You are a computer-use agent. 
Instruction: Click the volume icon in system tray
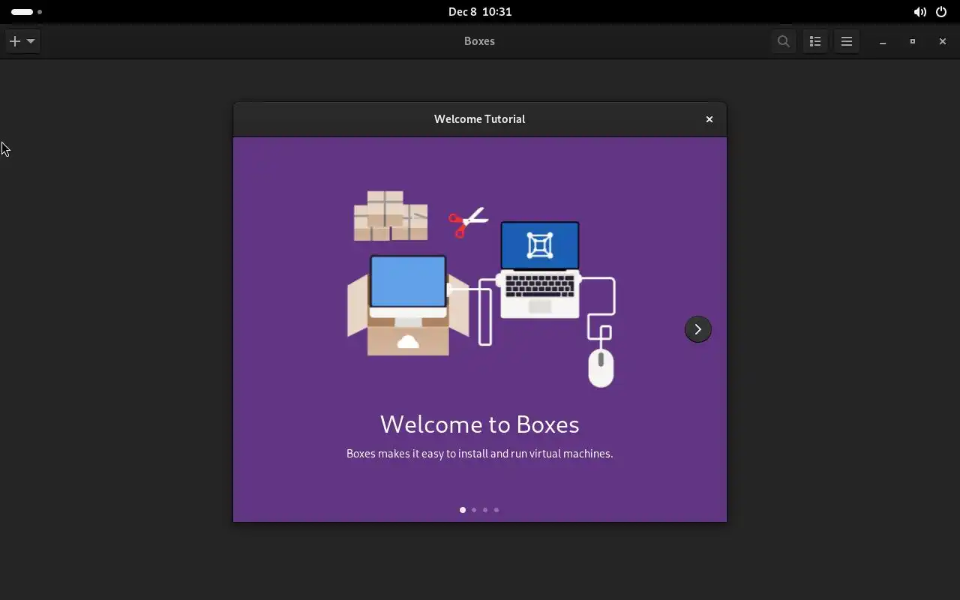pyautogui.click(x=919, y=12)
